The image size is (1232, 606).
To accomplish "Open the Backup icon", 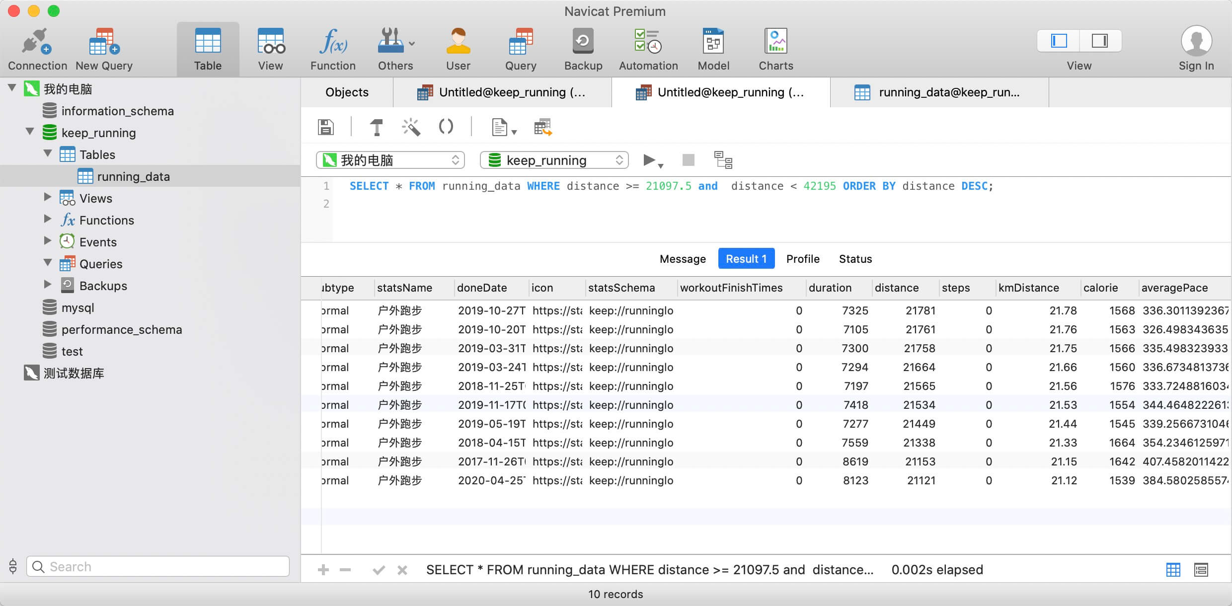I will tap(583, 50).
